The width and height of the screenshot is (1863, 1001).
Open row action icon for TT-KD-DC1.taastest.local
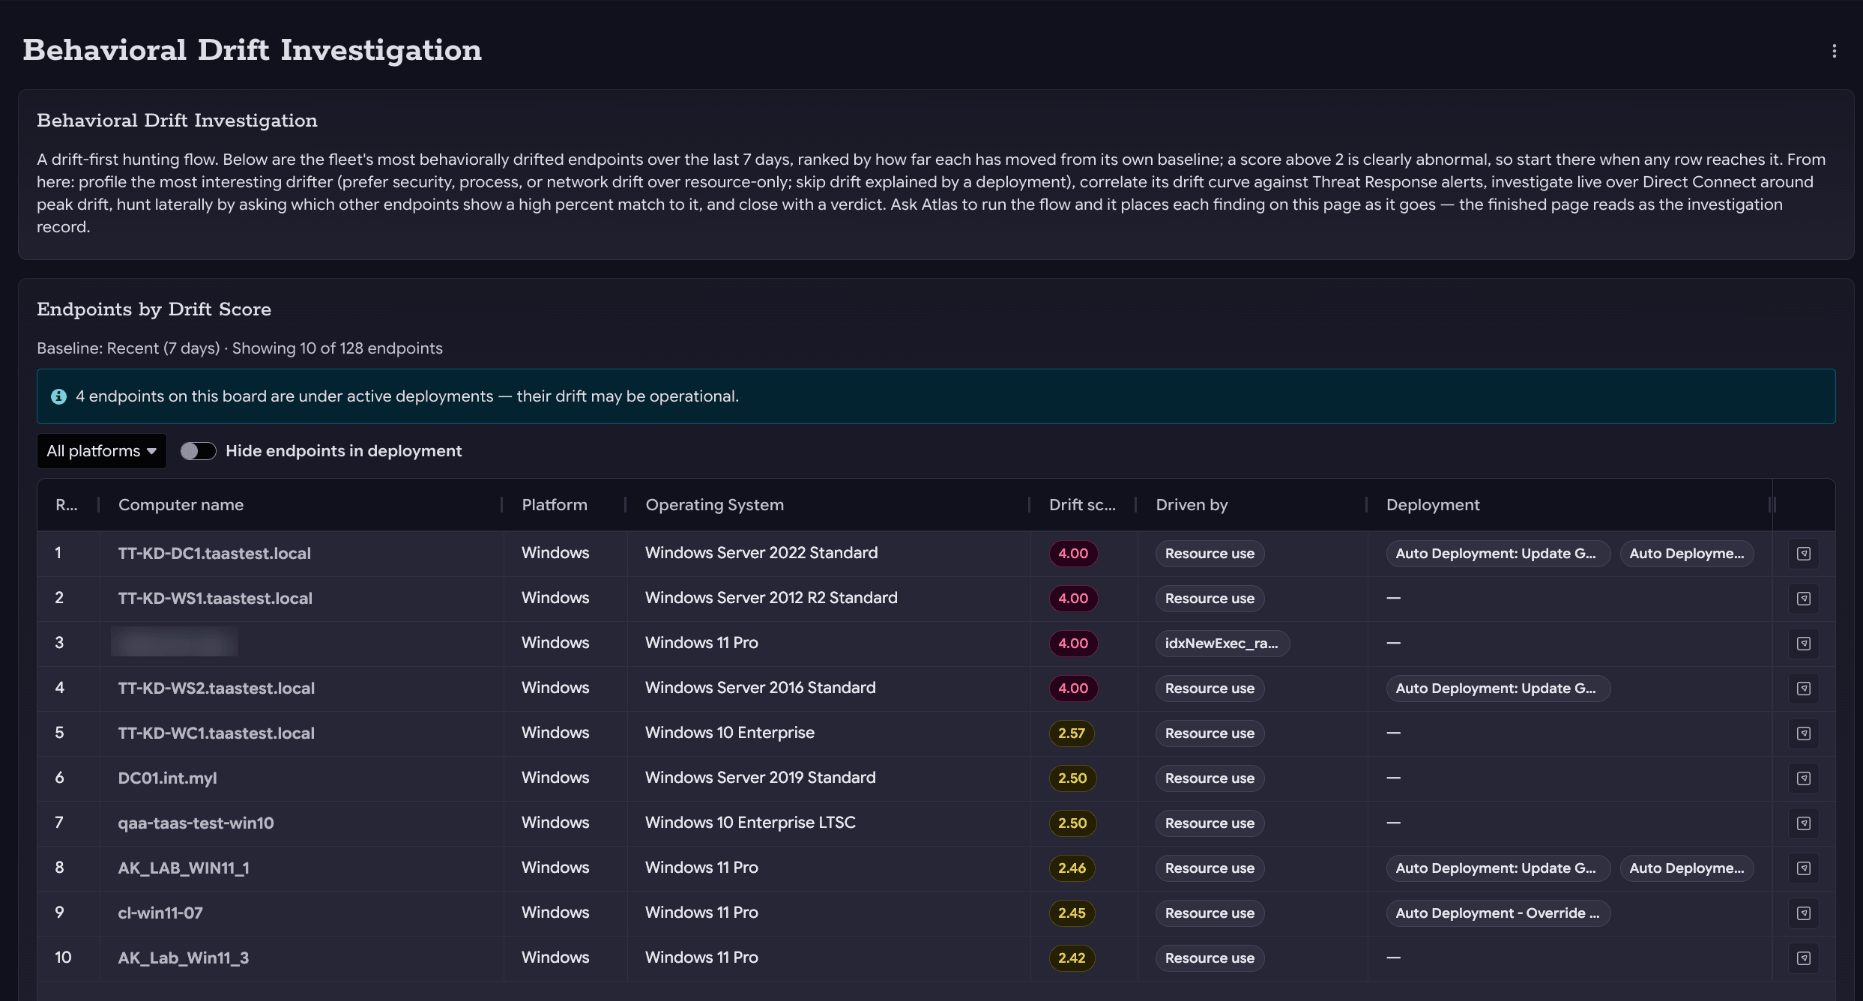(x=1803, y=554)
